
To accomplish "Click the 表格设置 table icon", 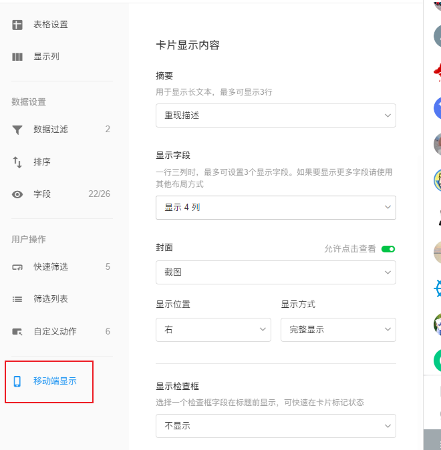I will [17, 25].
